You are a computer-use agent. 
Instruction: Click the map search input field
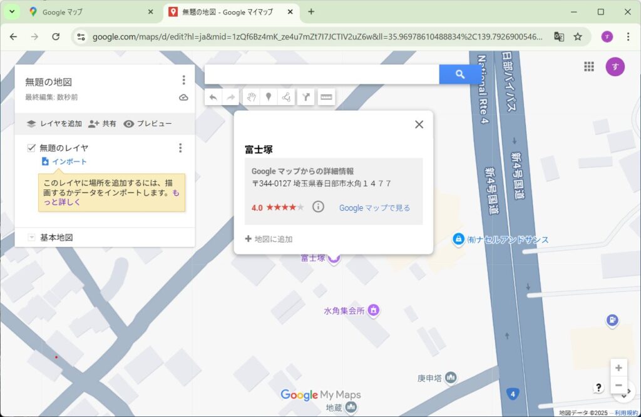pyautogui.click(x=322, y=74)
